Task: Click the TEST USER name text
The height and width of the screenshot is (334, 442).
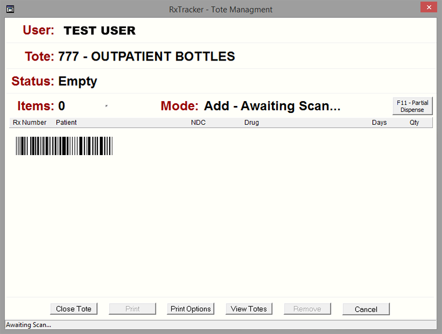Action: [99, 31]
